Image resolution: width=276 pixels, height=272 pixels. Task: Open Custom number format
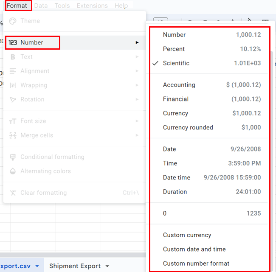(196, 264)
